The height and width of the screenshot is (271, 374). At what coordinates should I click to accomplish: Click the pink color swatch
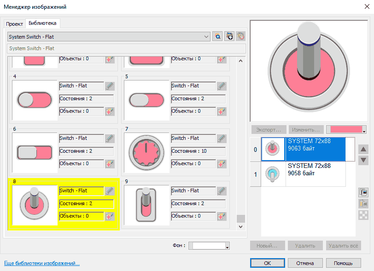346,129
